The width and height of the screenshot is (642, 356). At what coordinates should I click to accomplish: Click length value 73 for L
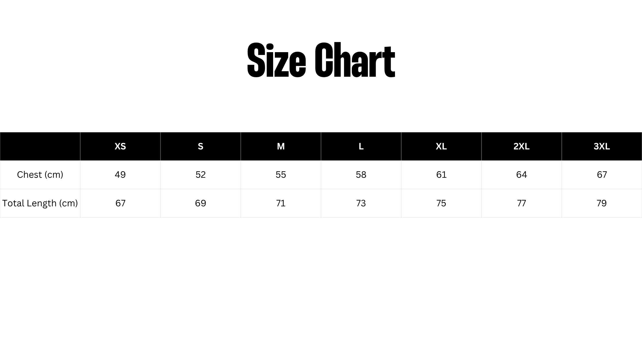coord(361,203)
